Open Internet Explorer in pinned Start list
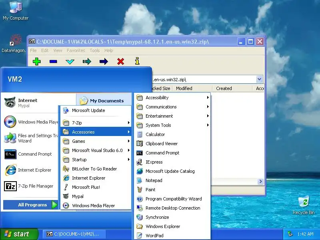The height and width of the screenshot is (240, 320). (x=31, y=170)
